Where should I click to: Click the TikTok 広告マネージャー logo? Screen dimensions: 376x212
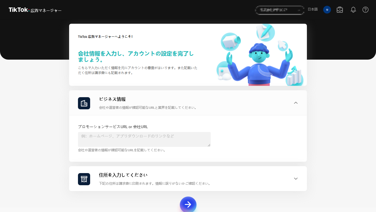point(35,10)
